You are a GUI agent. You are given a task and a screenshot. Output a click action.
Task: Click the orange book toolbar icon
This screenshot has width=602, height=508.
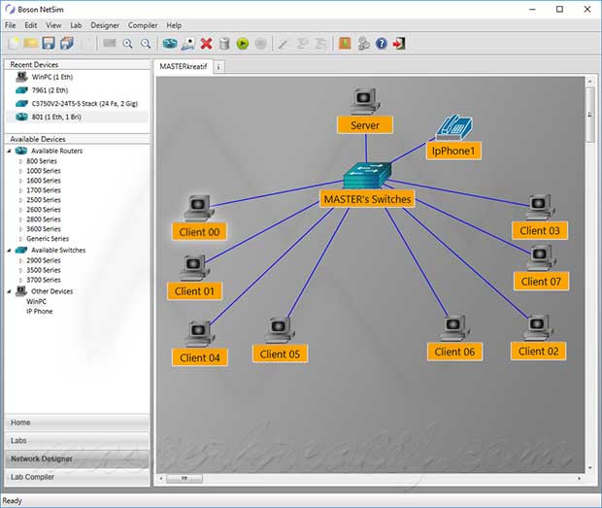click(x=345, y=44)
